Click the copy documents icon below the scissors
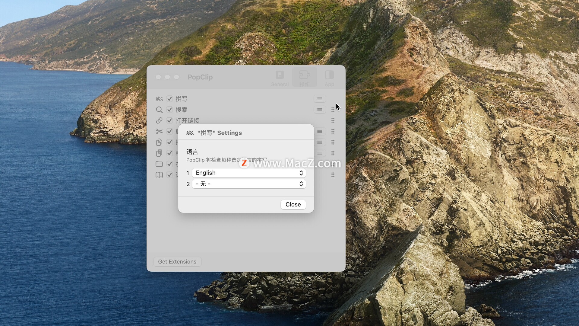Screen dimensions: 579x326 (x=159, y=142)
